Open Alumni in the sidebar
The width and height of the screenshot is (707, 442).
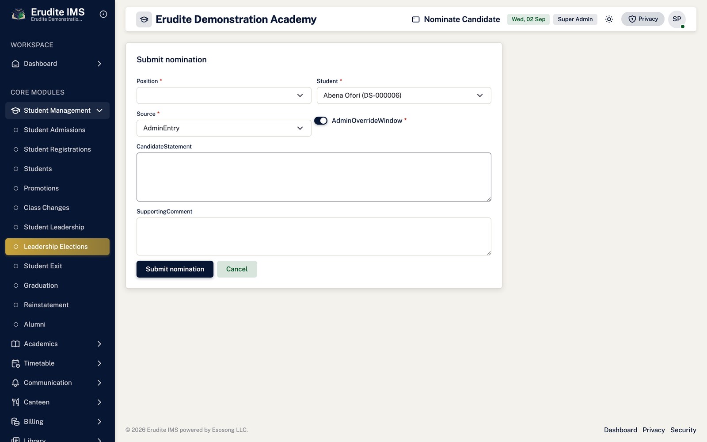point(57,324)
